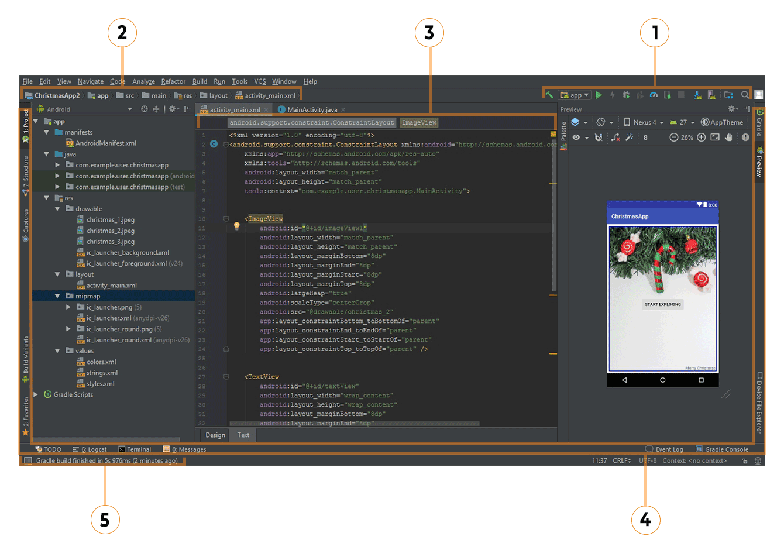The image size is (784, 550).
Task: Click the green Run app button
Action: 599,95
